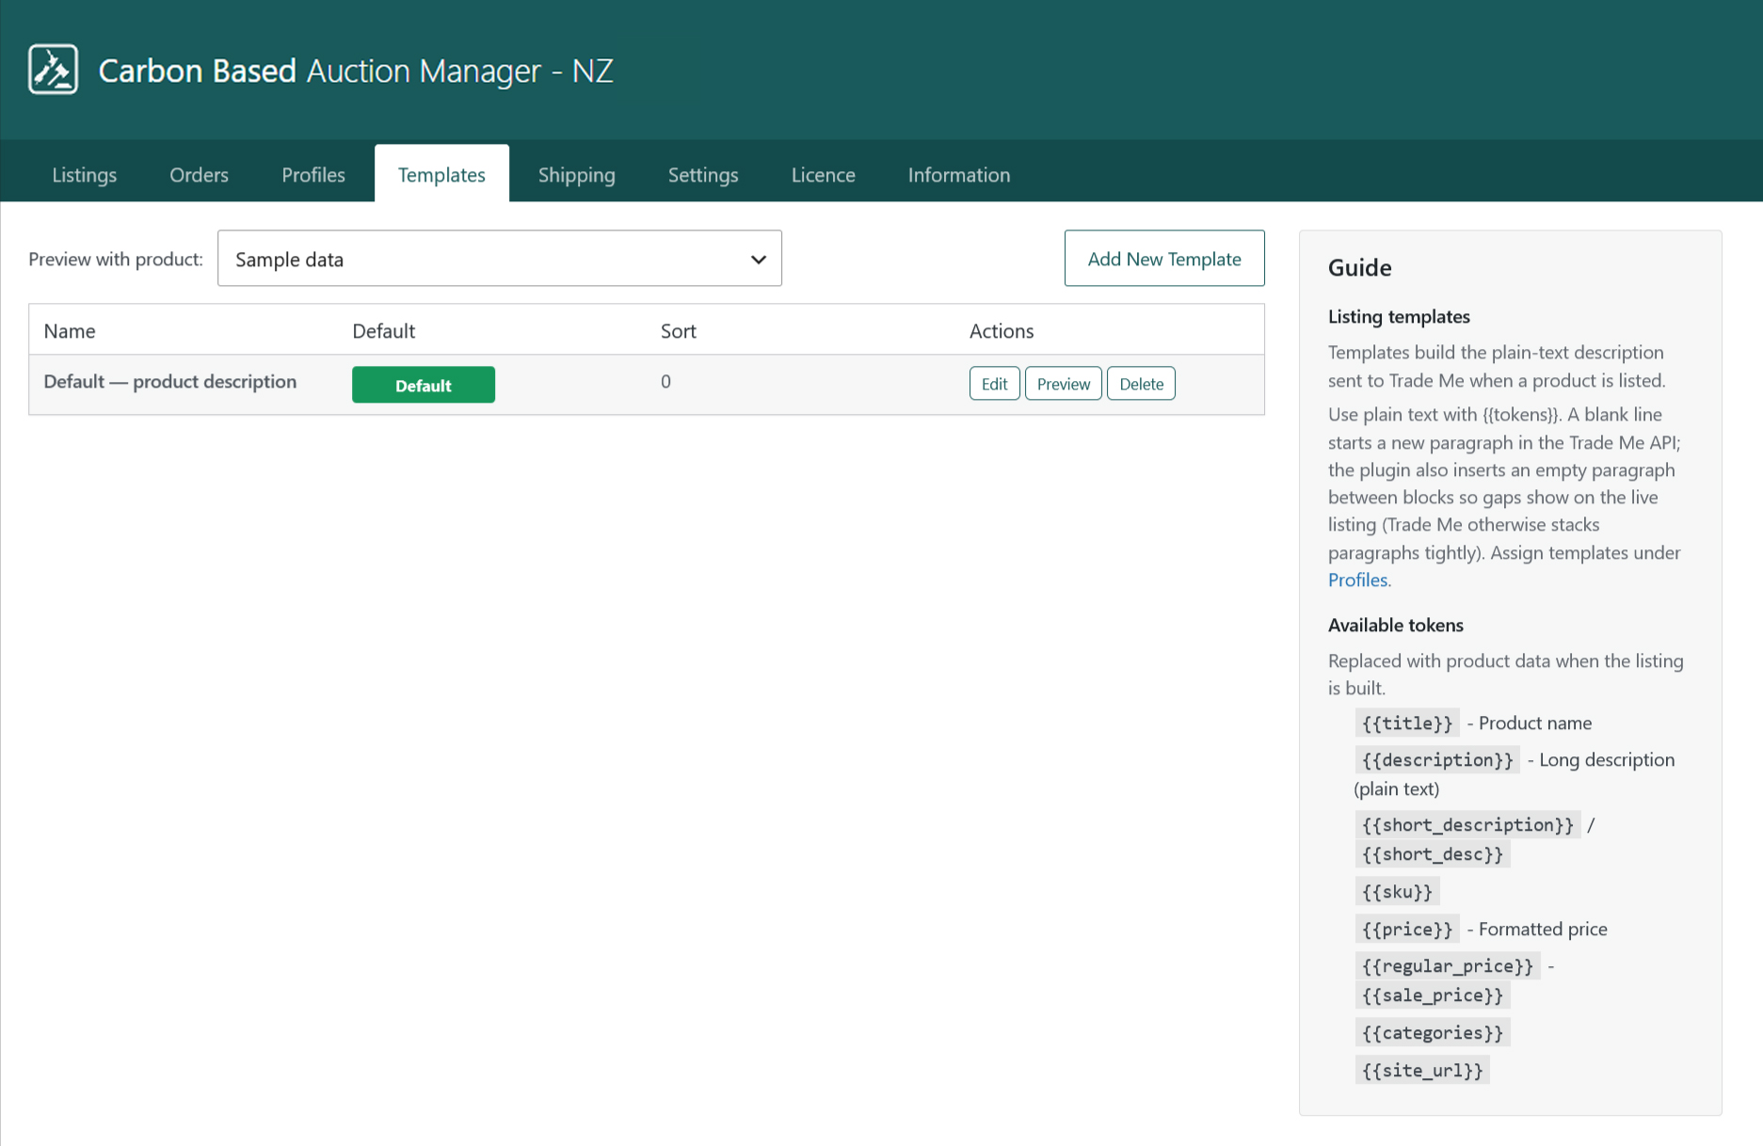Click the {{description}} token

(1437, 759)
